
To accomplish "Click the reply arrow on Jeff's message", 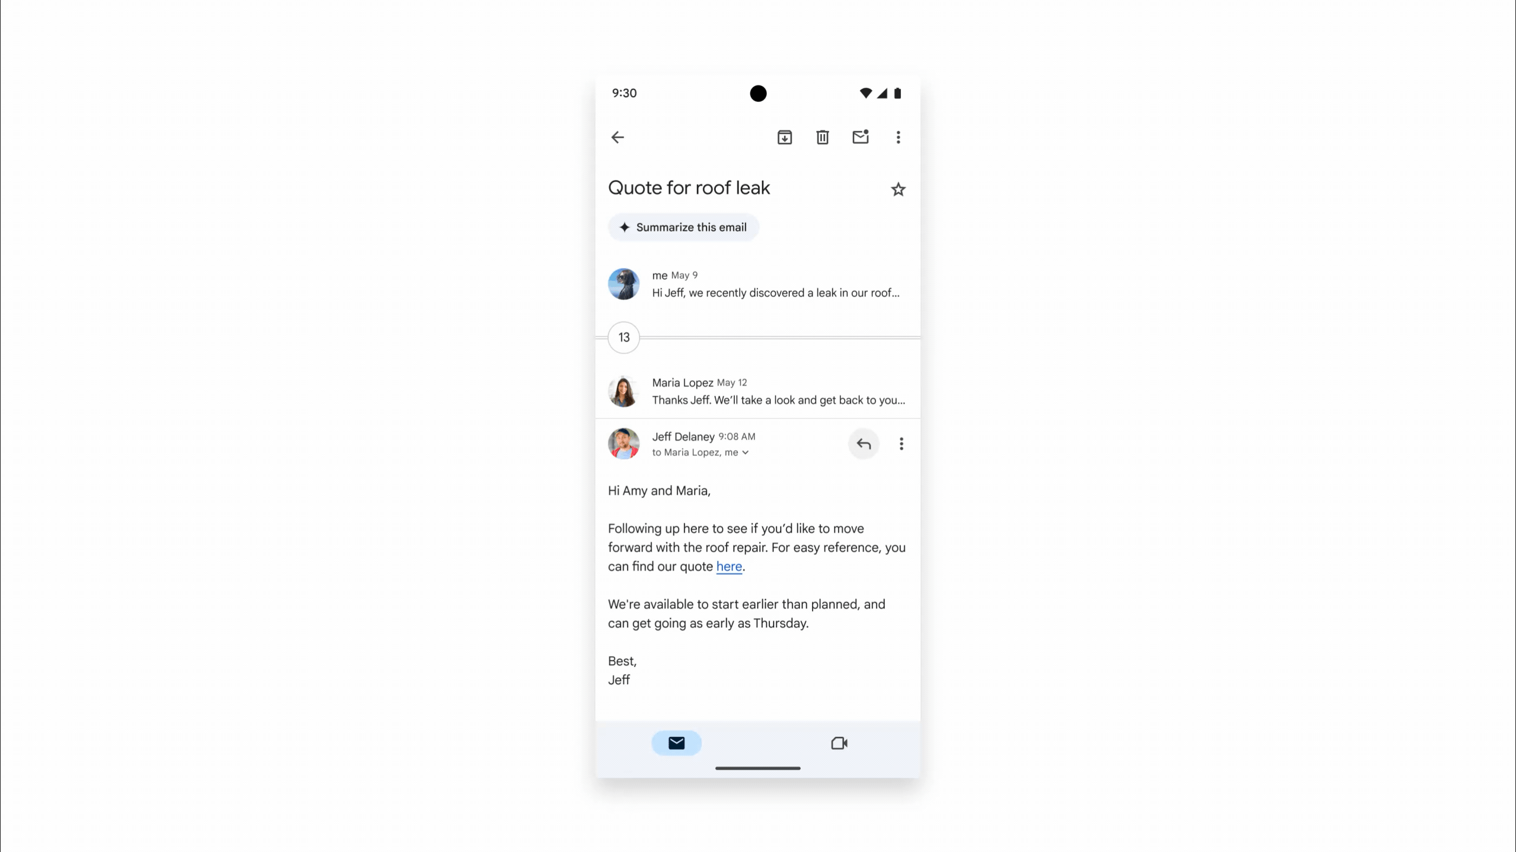I will [x=863, y=443].
